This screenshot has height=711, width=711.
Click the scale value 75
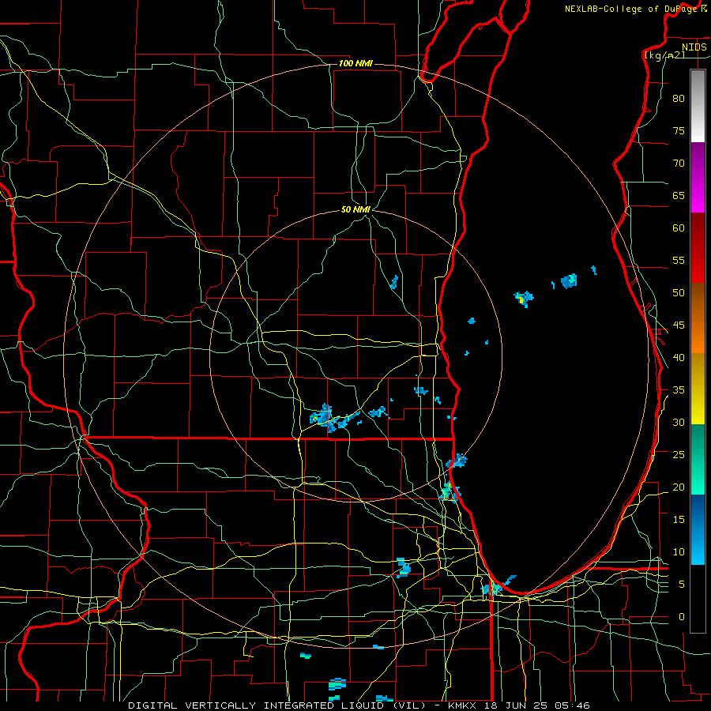click(679, 131)
